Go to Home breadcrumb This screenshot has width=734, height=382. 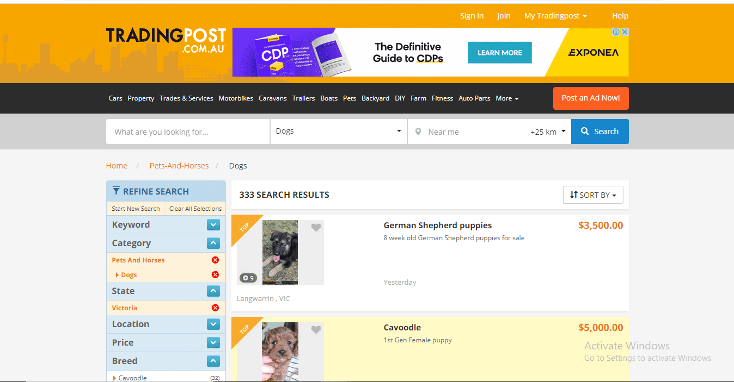tap(117, 166)
